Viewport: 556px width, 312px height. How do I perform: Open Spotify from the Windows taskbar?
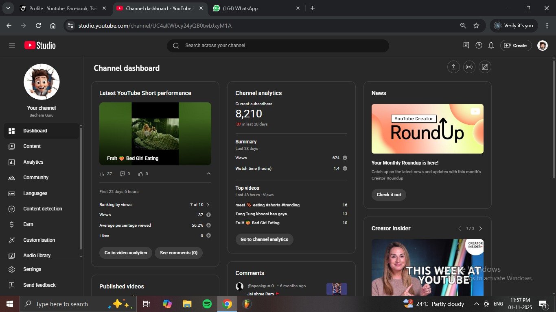[x=207, y=304]
